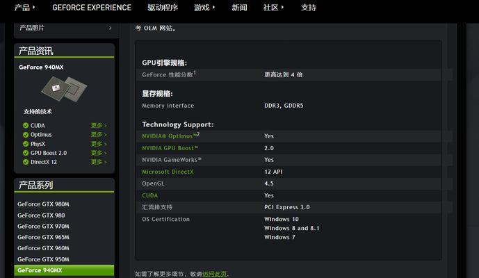
Task: Click the 'Windows 7' certification entry
Action: pyautogui.click(x=279, y=238)
